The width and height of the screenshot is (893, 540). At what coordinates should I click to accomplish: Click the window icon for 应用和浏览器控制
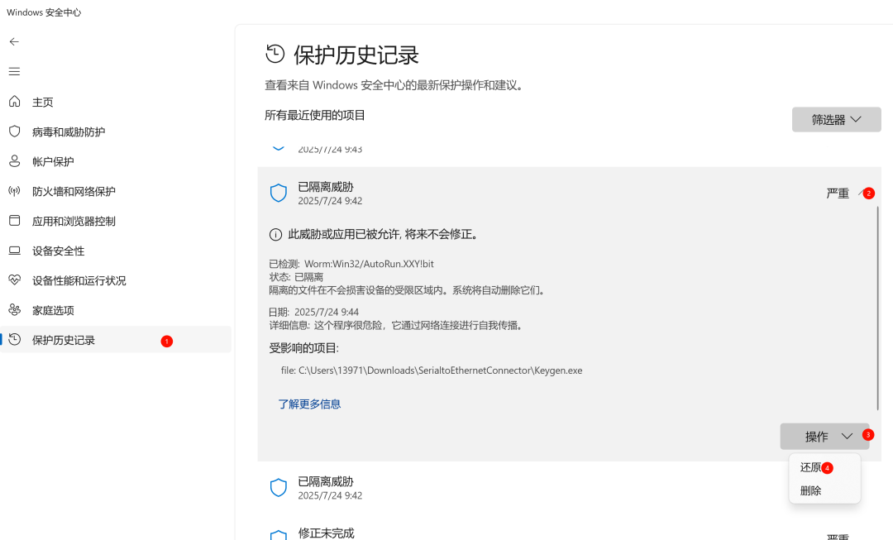tap(14, 221)
